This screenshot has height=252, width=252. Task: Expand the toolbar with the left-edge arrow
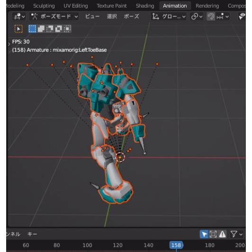tap(9, 44)
